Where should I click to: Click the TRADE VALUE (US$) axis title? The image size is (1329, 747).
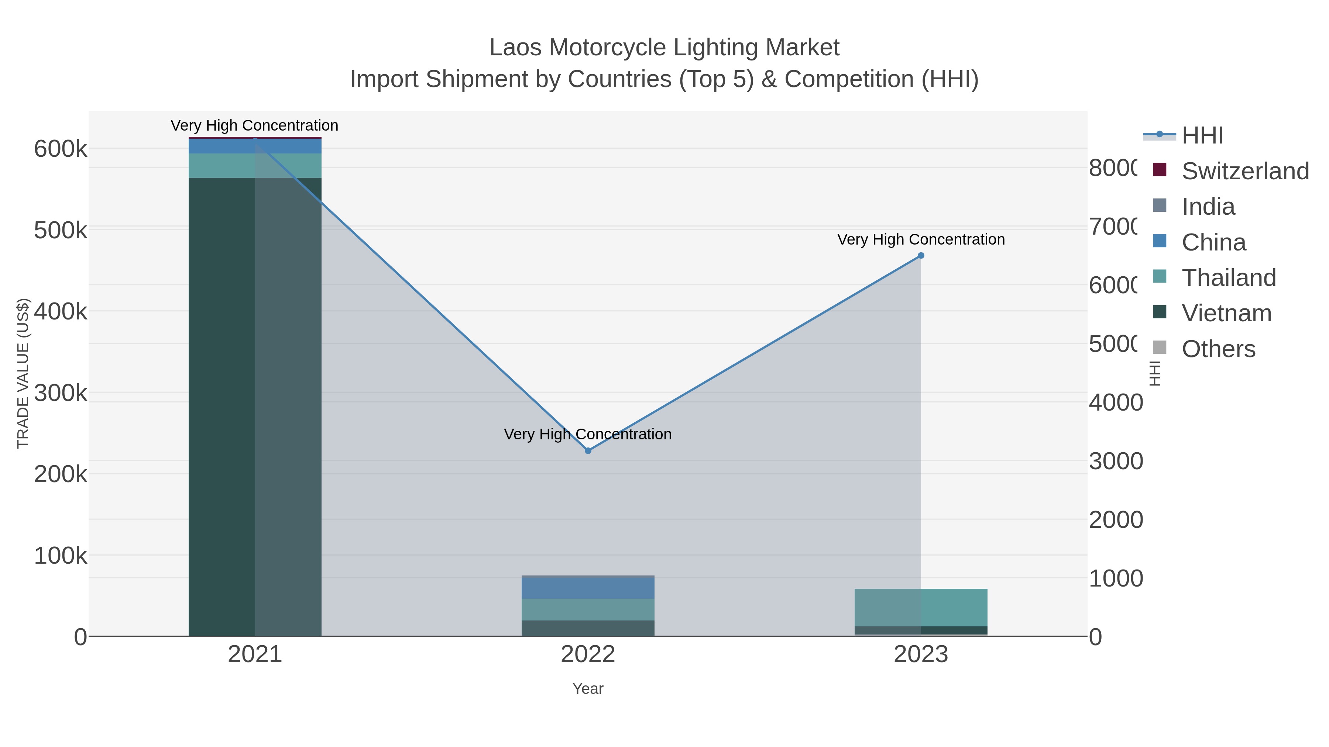coord(23,373)
